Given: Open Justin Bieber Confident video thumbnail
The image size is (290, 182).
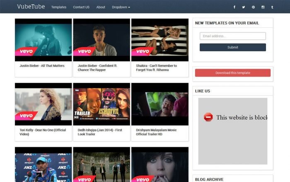Looking at the screenshot, I should [101, 40].
